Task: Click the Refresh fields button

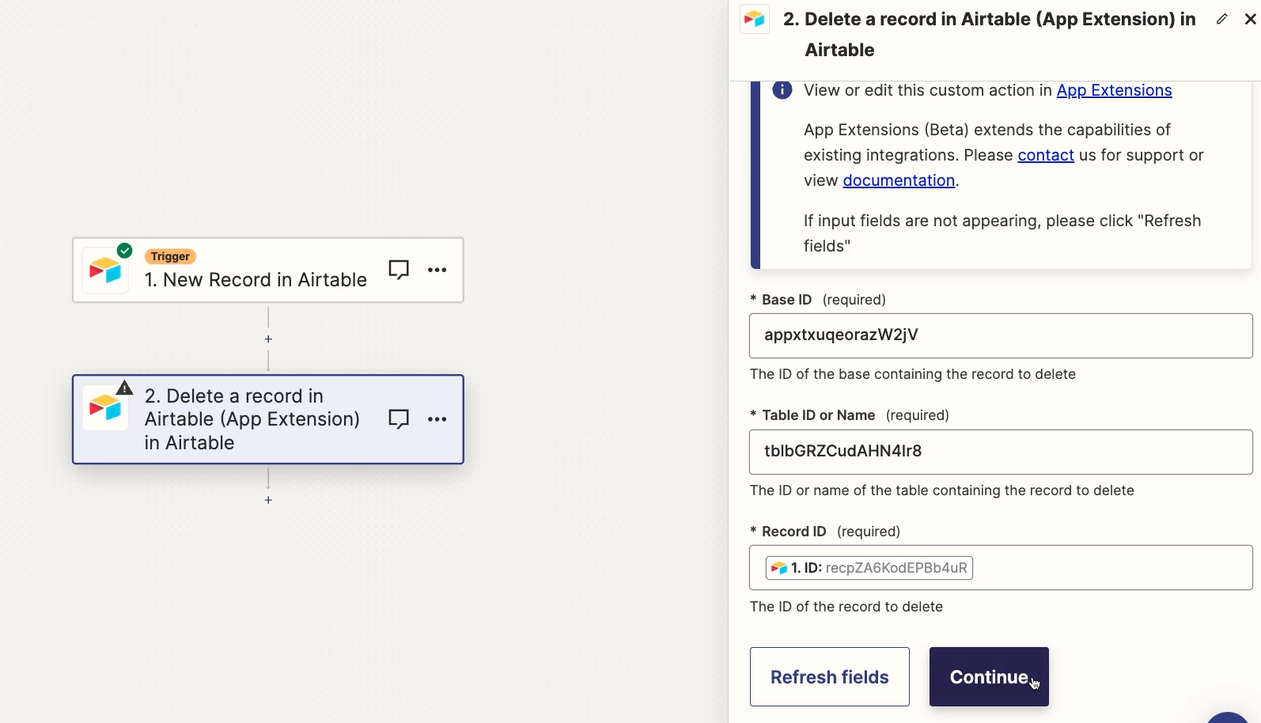Action: tap(830, 677)
